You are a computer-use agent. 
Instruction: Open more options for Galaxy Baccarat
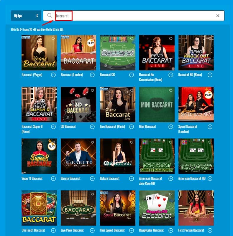(x=132, y=179)
